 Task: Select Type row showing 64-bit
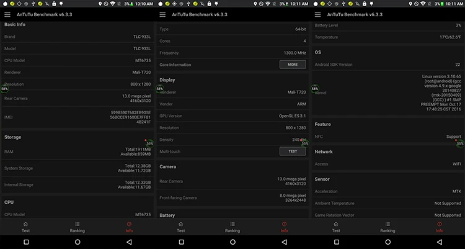coord(232,29)
